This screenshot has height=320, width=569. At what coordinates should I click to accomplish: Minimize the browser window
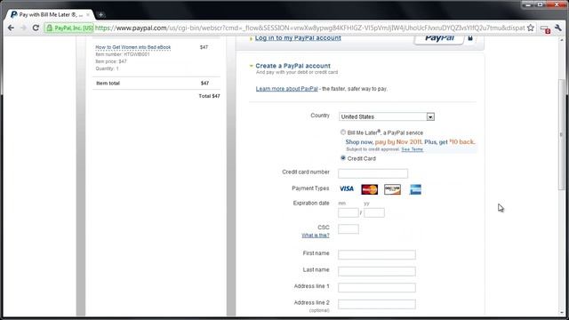click(528, 4)
